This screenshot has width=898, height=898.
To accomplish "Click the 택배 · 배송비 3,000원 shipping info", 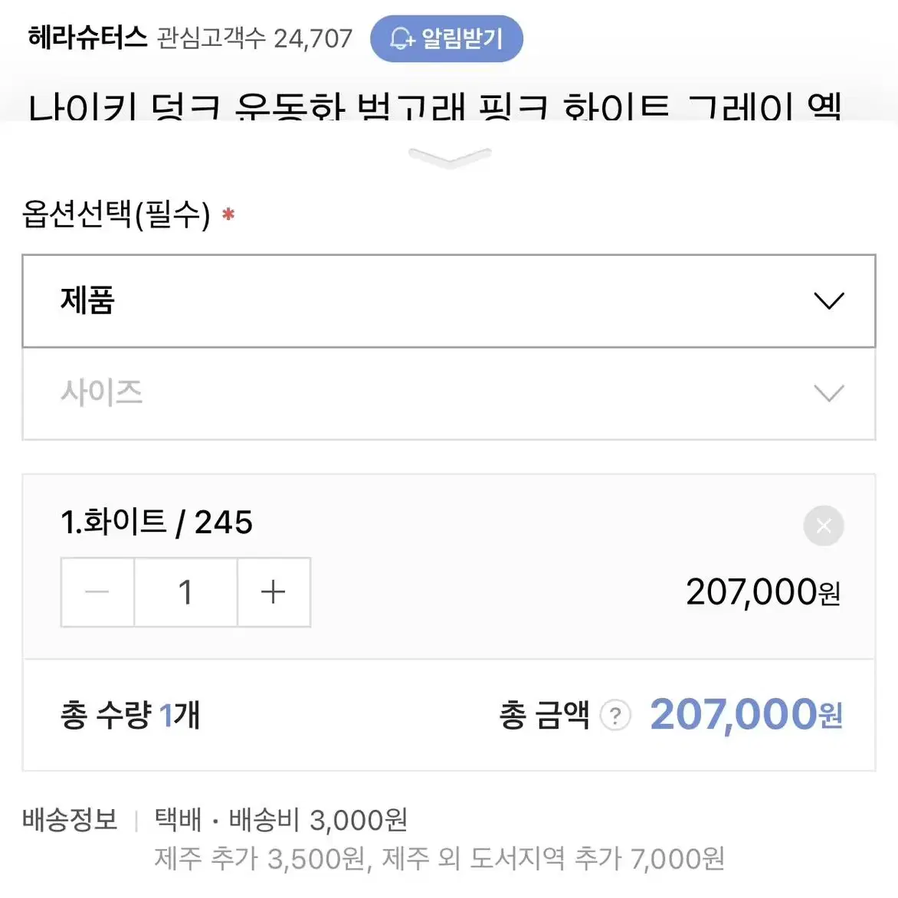I will point(280,820).
